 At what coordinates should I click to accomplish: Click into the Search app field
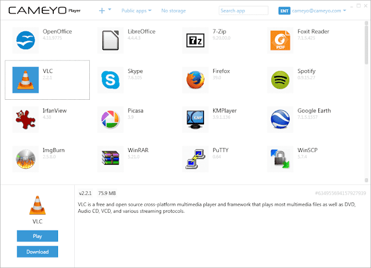pos(243,10)
